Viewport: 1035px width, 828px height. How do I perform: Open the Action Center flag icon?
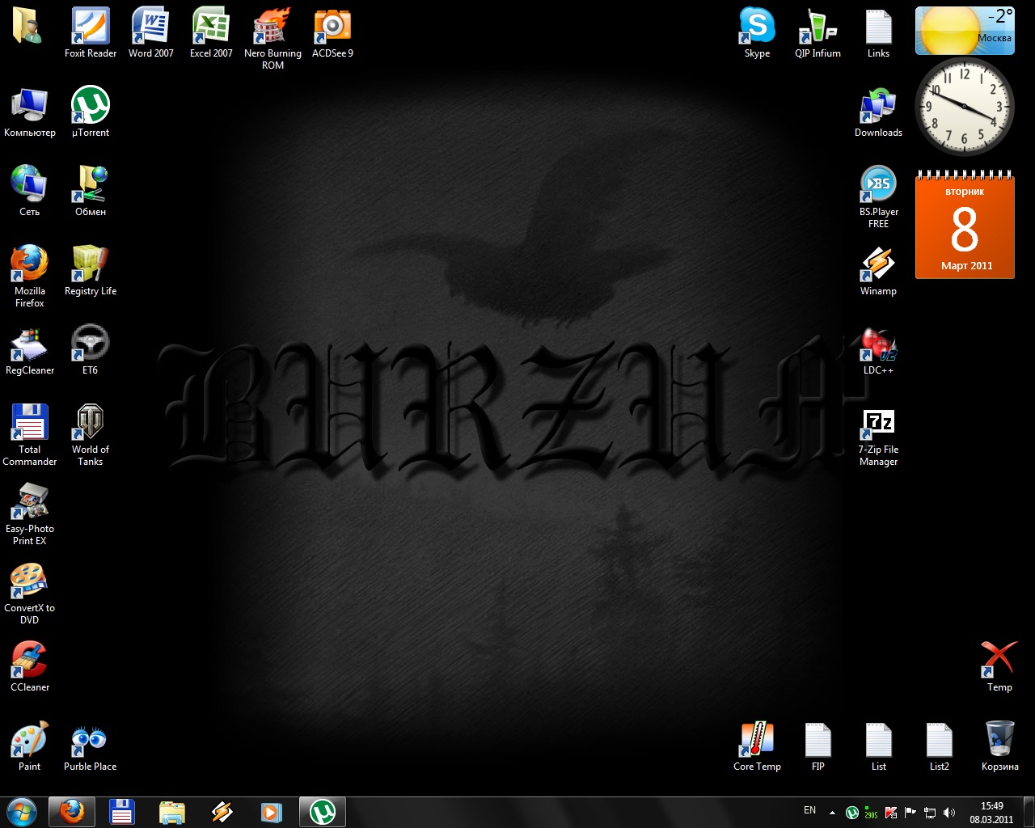(910, 813)
